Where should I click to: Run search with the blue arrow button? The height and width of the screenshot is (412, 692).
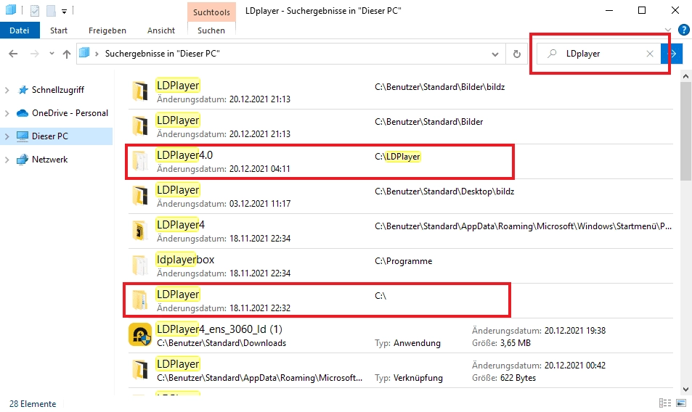[x=672, y=54]
